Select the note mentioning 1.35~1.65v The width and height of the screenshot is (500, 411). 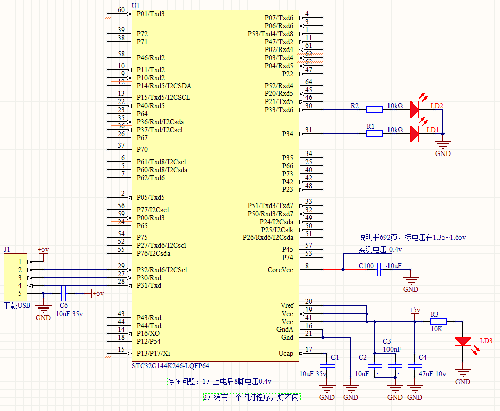412,237
